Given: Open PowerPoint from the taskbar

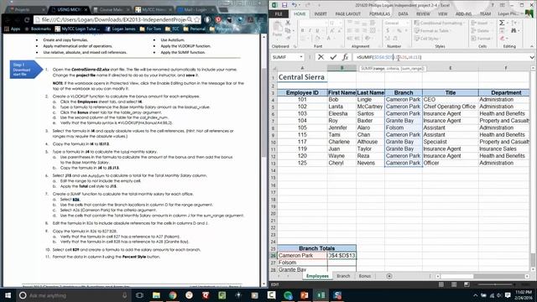Looking at the screenshot, I should [304, 295].
